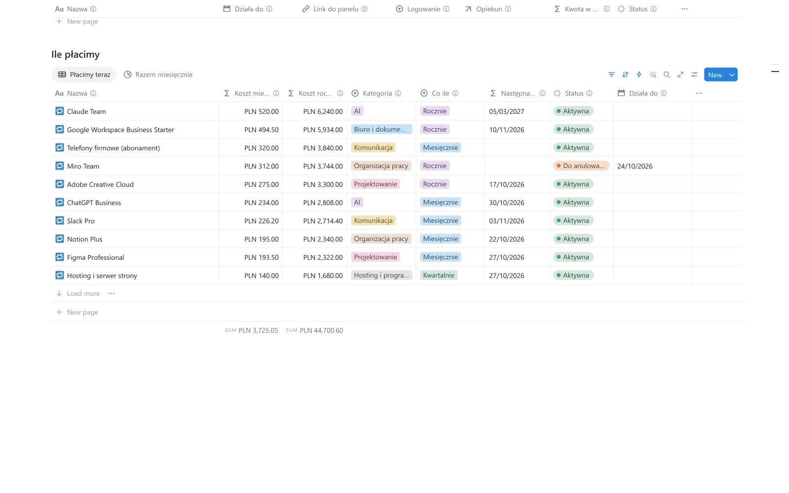789x493 pixels.
Task: Open the view settings sliders icon
Action: click(x=694, y=74)
